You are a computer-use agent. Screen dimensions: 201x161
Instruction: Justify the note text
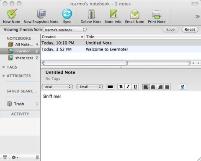point(167,87)
